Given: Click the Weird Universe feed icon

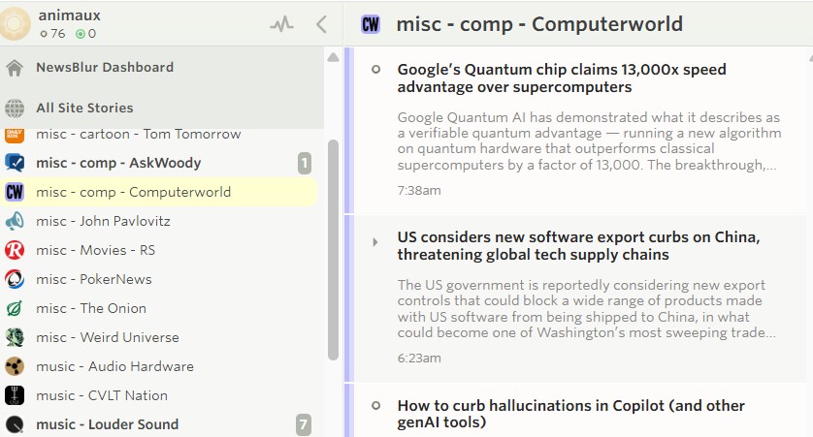Looking at the screenshot, I should click(x=15, y=337).
